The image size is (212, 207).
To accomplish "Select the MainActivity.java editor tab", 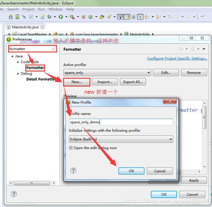I will [25, 27].
